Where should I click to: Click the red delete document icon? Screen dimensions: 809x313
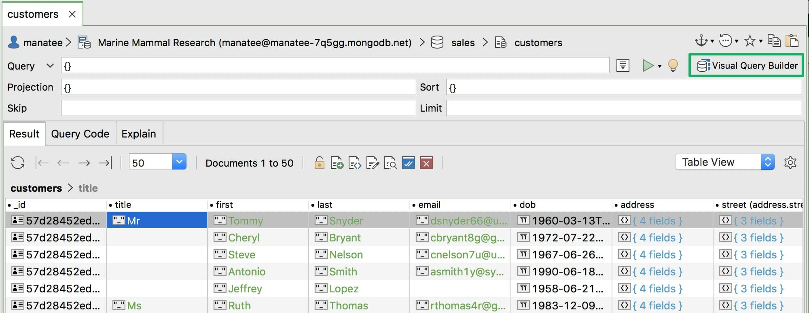tap(426, 163)
